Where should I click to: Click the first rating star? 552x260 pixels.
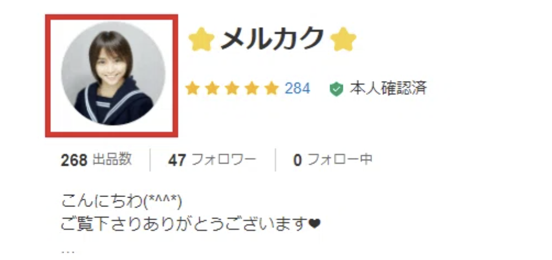pos(192,88)
